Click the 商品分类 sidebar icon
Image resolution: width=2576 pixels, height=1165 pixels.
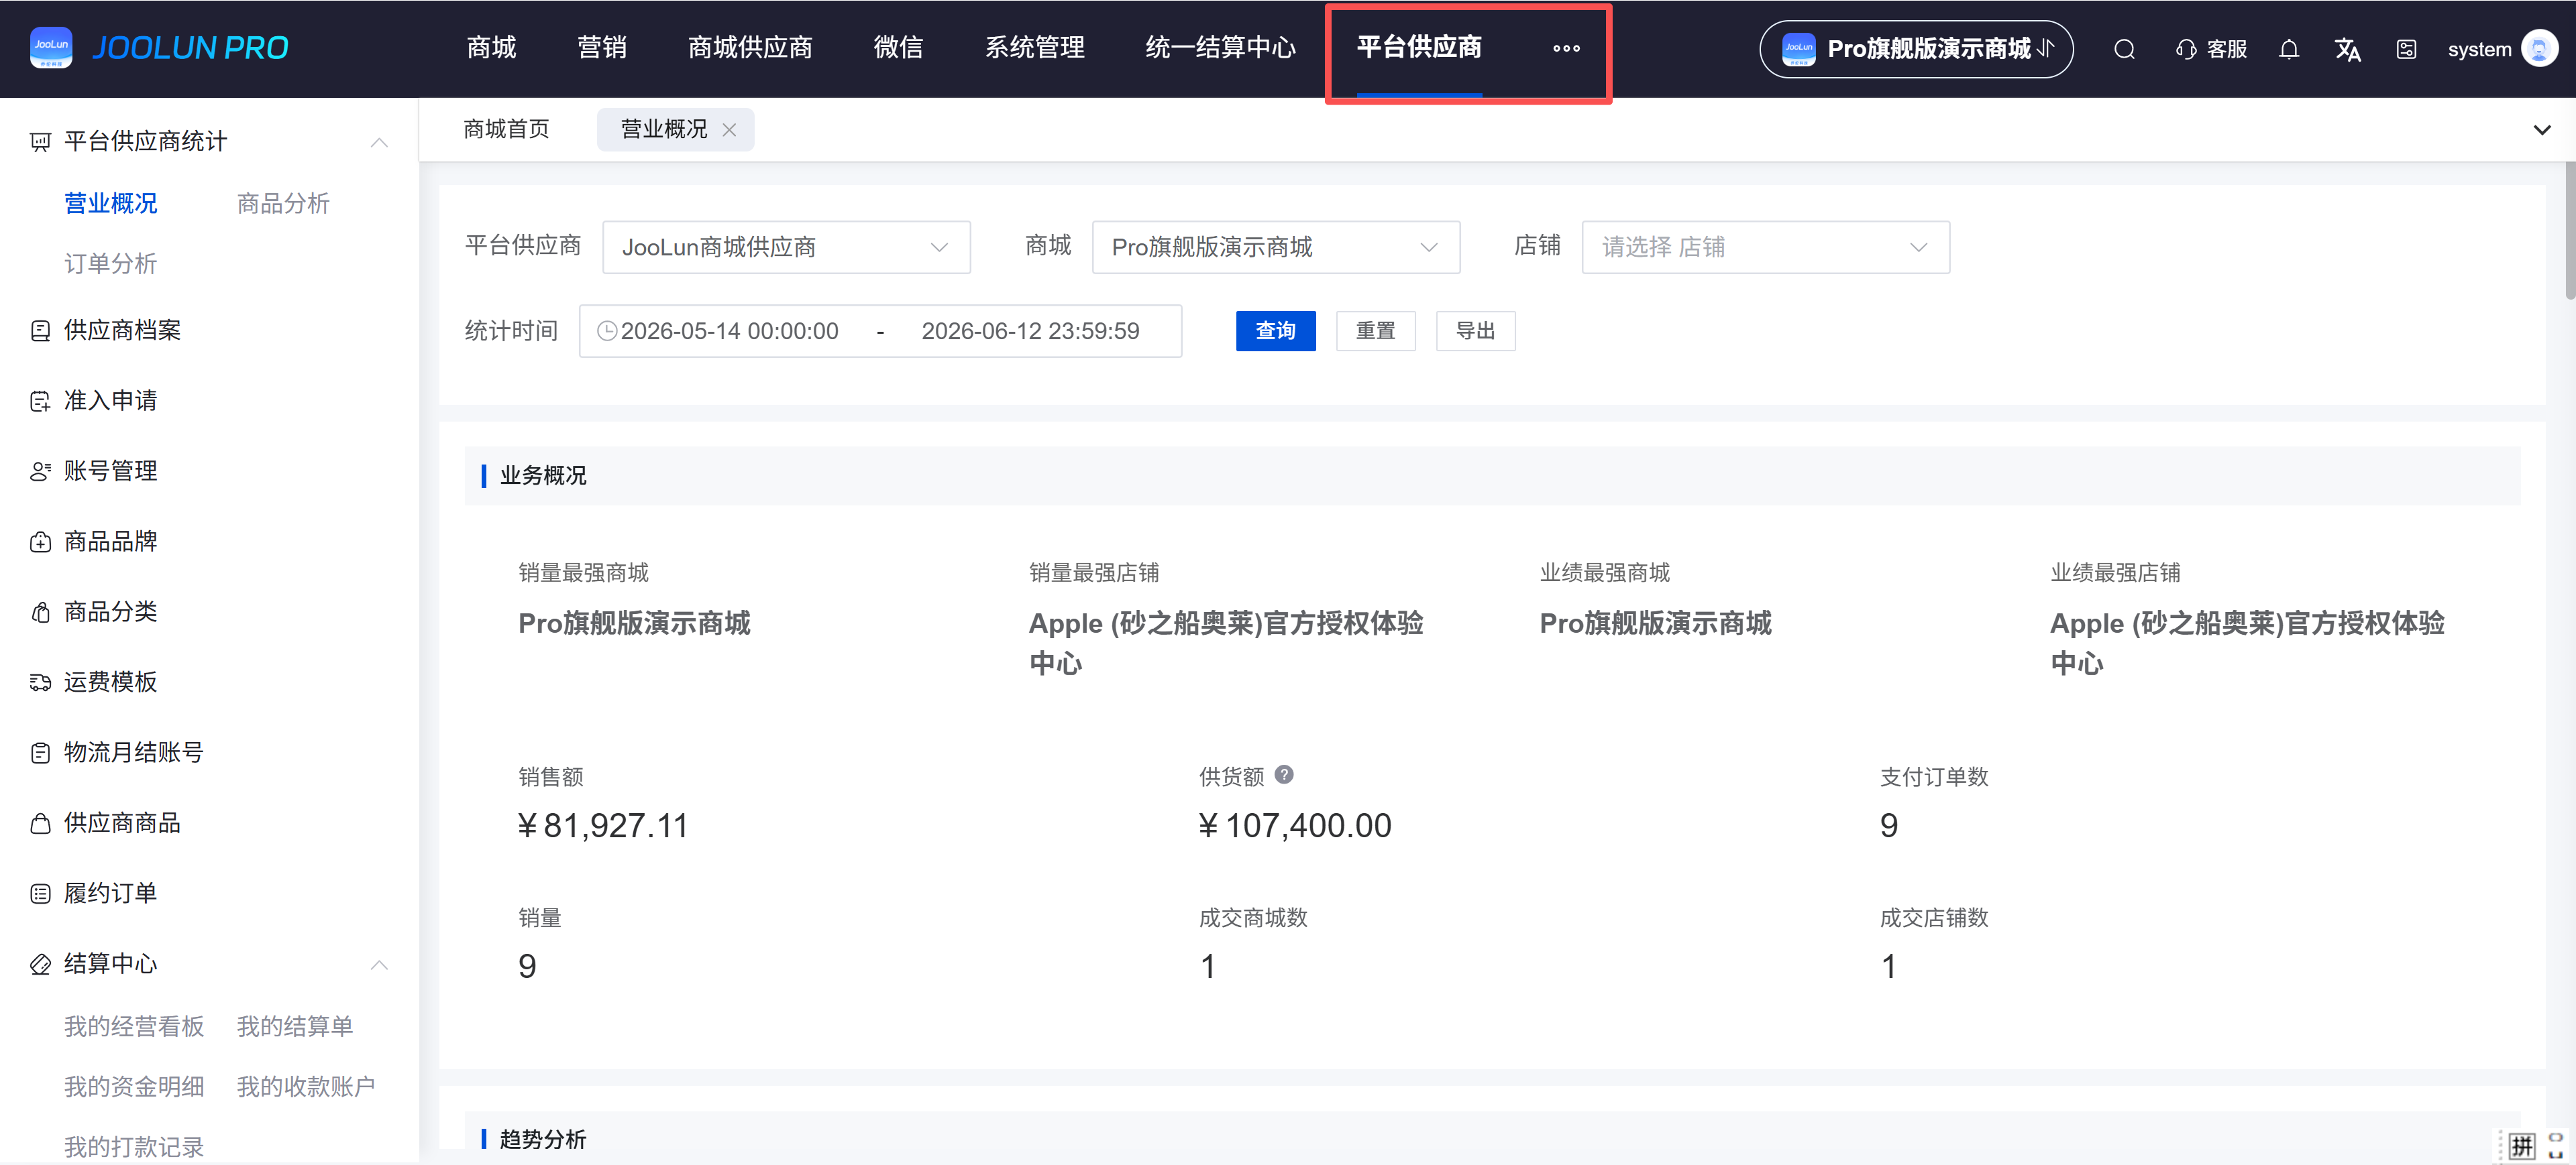pos(40,613)
